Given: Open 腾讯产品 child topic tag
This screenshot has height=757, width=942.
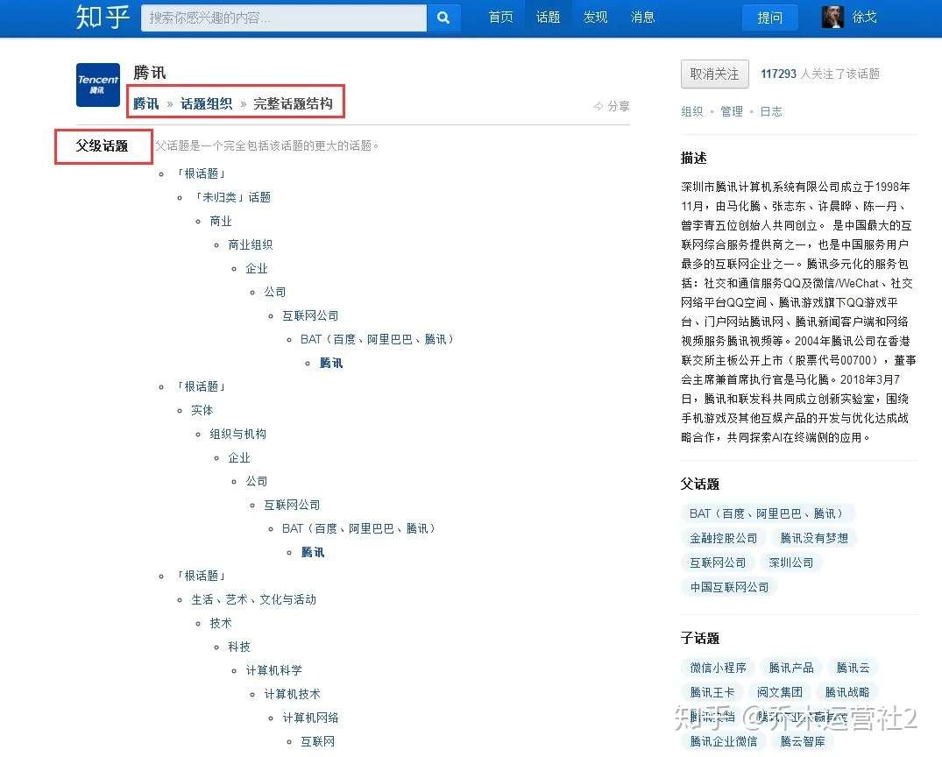Looking at the screenshot, I should (x=791, y=668).
